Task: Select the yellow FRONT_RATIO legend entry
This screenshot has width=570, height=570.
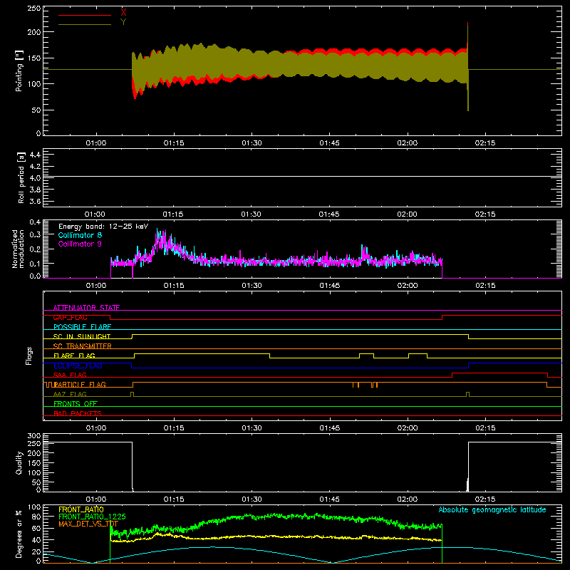Action: 81,509
